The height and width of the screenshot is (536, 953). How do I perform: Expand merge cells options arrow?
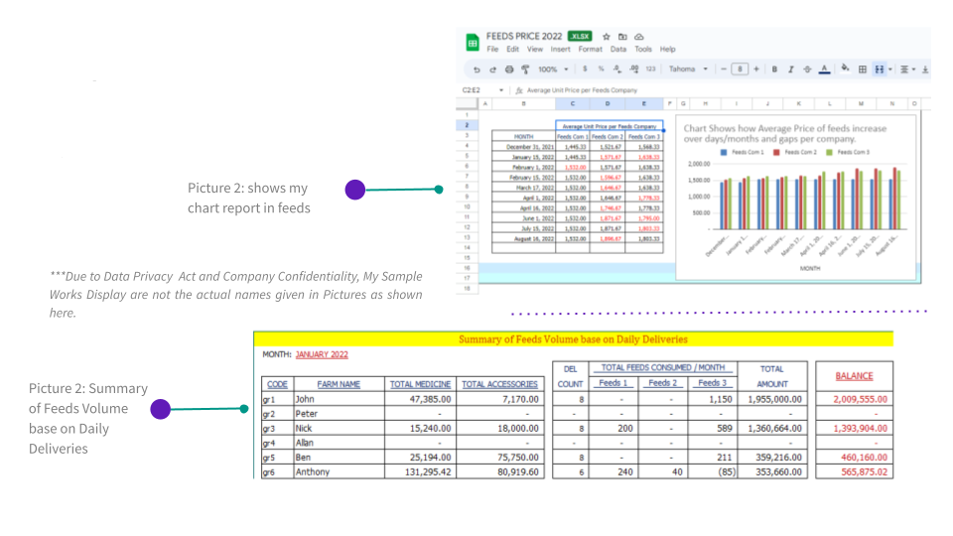point(890,69)
